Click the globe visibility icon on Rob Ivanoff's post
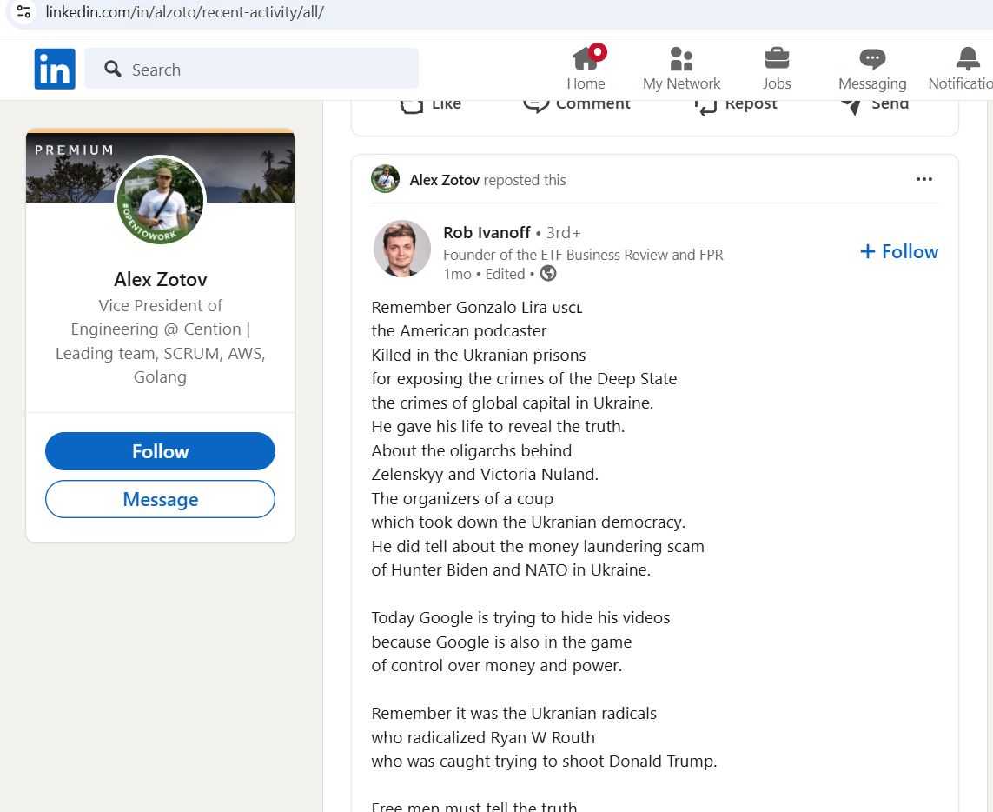Image resolution: width=993 pixels, height=812 pixels. coord(548,274)
